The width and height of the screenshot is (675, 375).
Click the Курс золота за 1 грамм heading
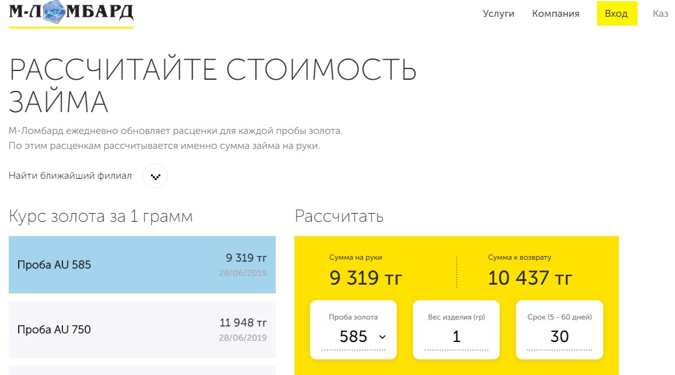click(100, 216)
